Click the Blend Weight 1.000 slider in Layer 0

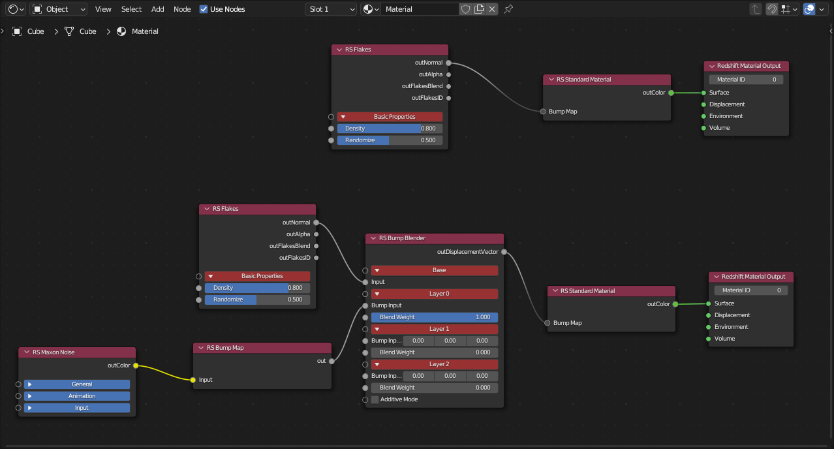click(435, 317)
